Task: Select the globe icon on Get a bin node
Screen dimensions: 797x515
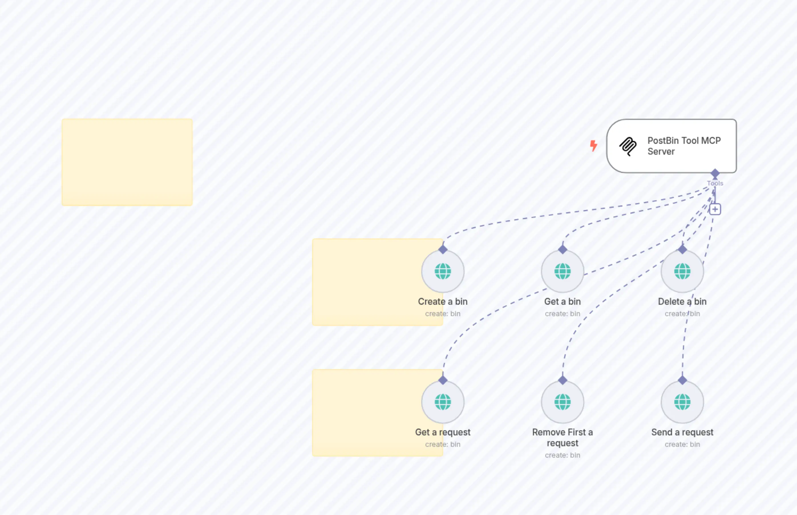Action: coord(562,272)
